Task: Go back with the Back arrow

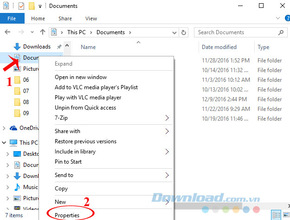Action: click(7, 32)
